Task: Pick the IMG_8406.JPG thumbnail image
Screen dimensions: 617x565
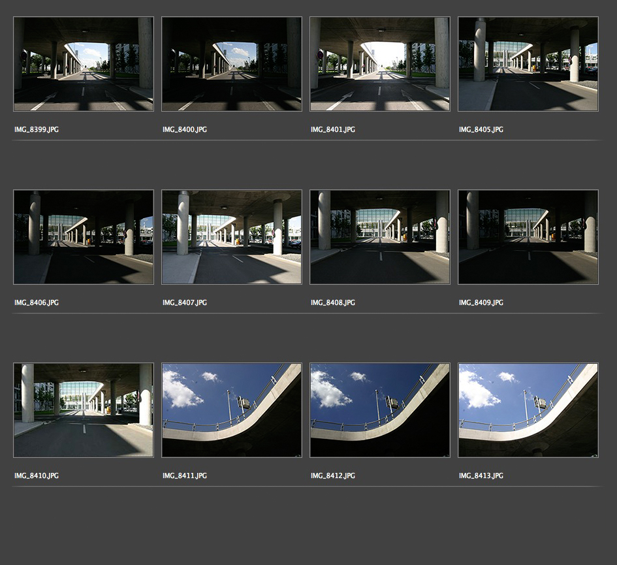Action: tap(84, 237)
